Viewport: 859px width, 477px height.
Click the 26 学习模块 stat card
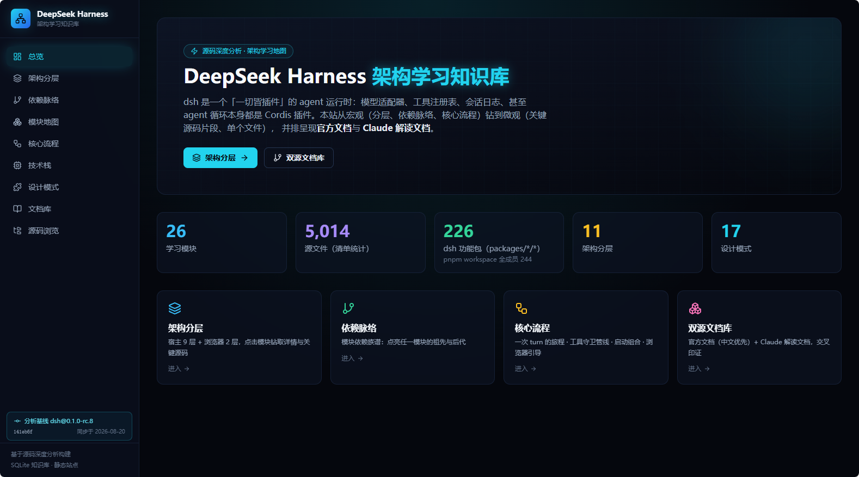(x=222, y=243)
